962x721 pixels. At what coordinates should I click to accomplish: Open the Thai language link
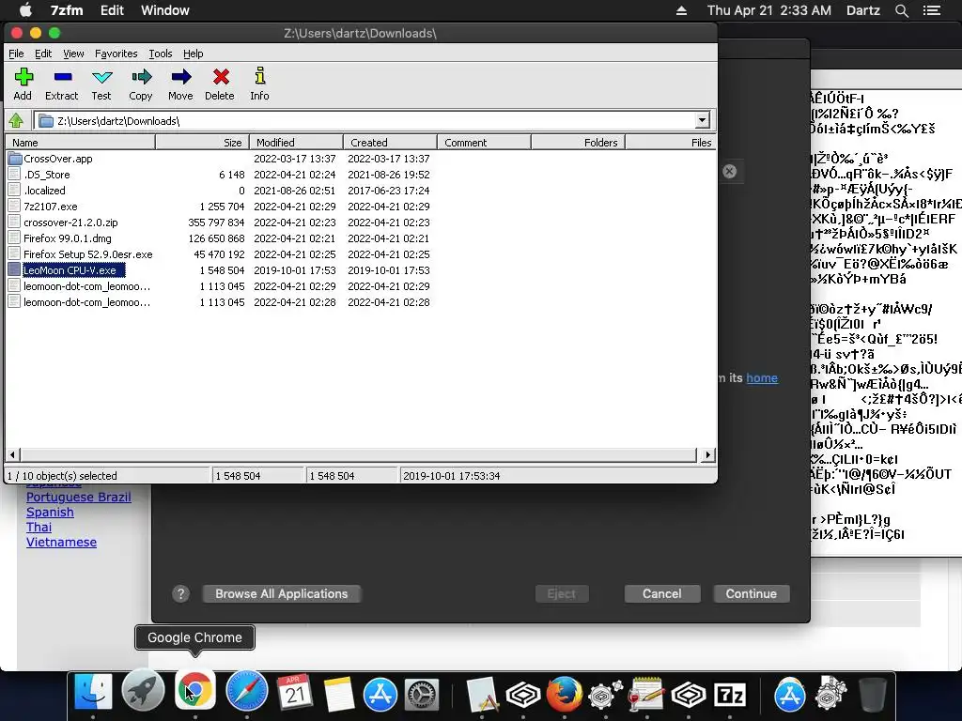click(x=39, y=528)
